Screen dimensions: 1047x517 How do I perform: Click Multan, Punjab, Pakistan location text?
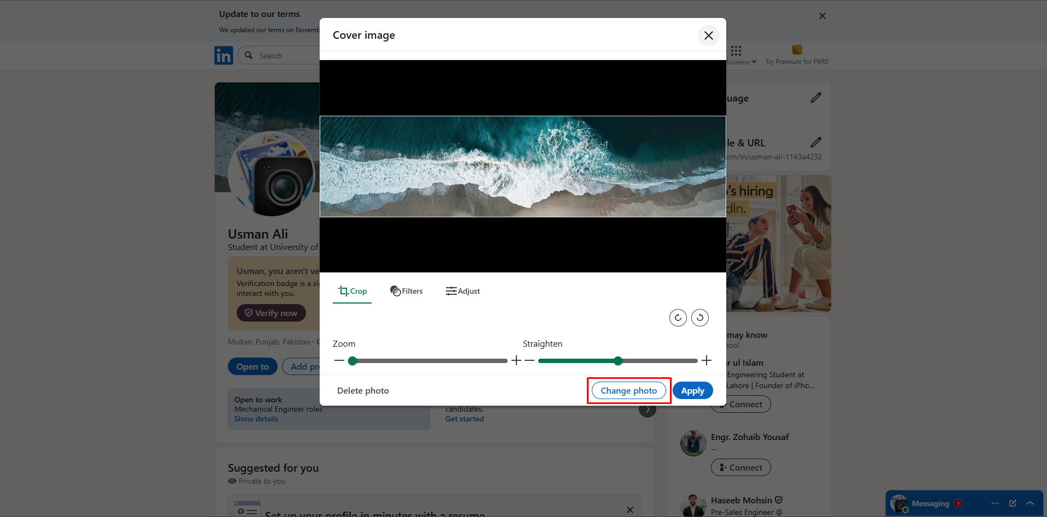(x=269, y=342)
